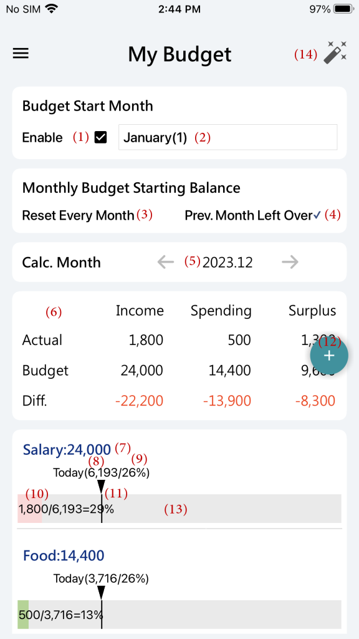
Task: Open the Food:14,400 budget item
Action: (64, 555)
